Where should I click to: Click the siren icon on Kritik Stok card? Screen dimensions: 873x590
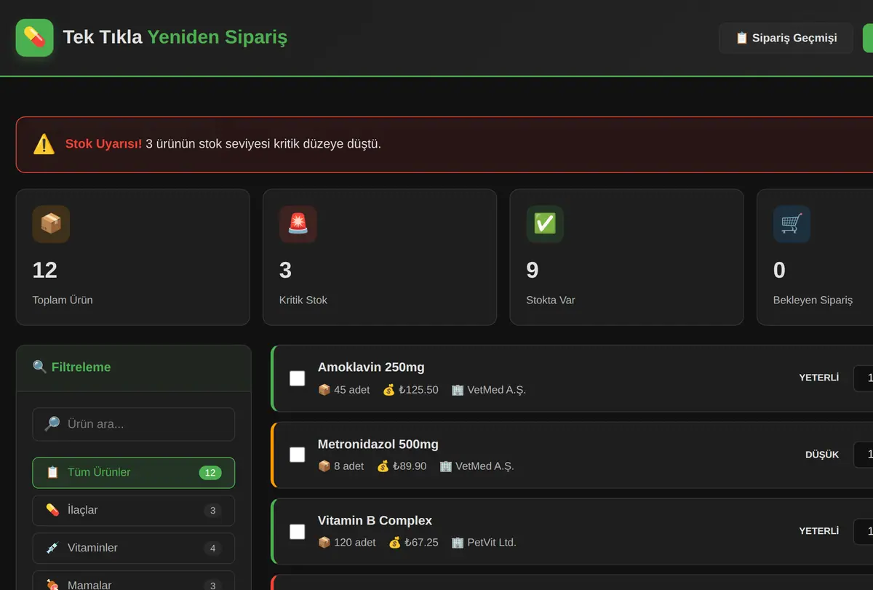point(298,224)
